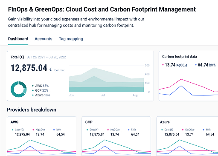Click the Carbon footprint data heading
Screen dimensions: 218x156
[180, 57]
